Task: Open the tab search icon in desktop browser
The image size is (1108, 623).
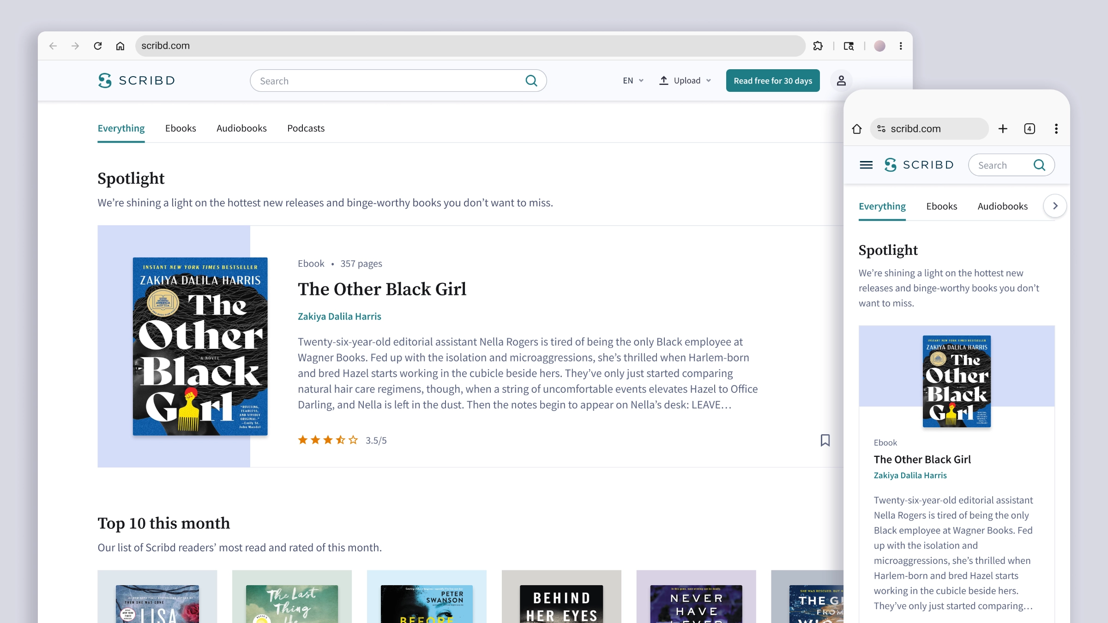Action: pyautogui.click(x=849, y=46)
